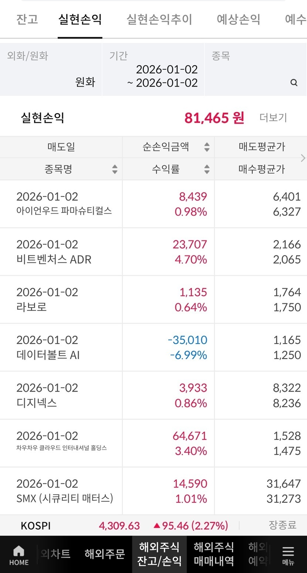Open the hamburger 메뉴 icon
This screenshot has width=307, height=573.
coord(288,555)
